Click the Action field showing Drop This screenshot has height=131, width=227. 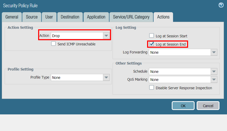click(77, 36)
